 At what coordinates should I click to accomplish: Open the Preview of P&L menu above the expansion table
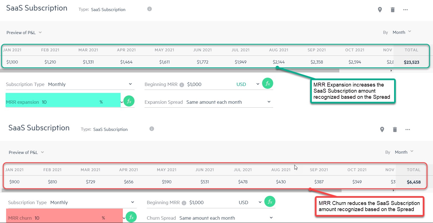[x=24, y=32]
